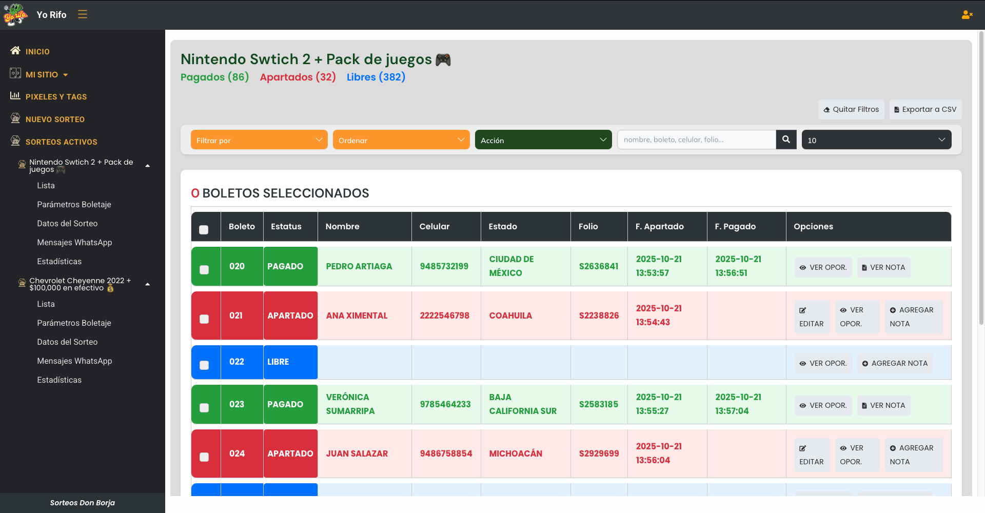Screen dimensions: 985x513
Task: Click EDITAR for ticket 021
Action: (x=811, y=317)
